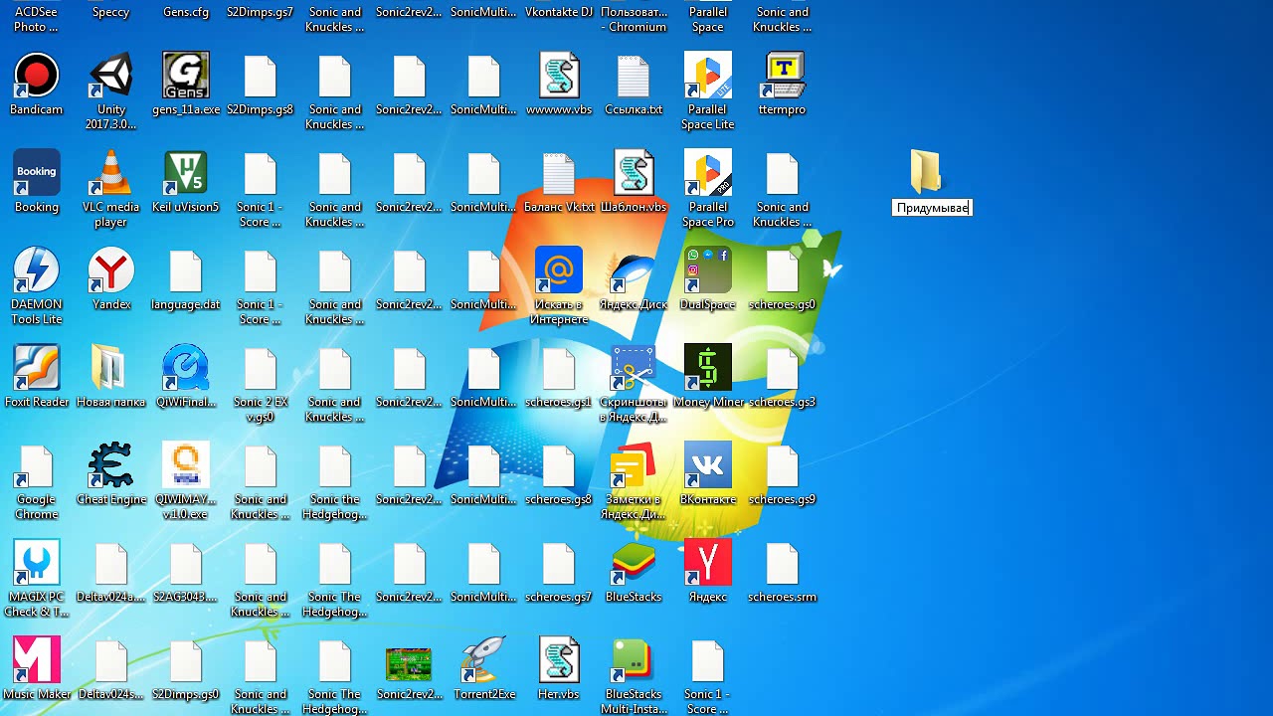Click the QiWiFinal QuickTime shortcut

186,369
